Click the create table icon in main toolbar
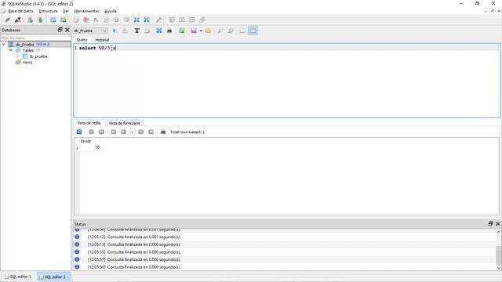This screenshot has height=282, width=502. tap(53, 20)
